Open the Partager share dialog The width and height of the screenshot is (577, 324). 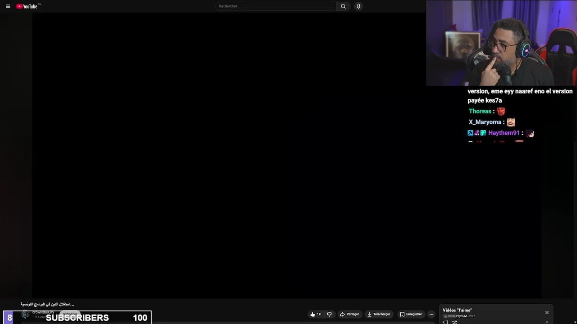[x=349, y=314]
